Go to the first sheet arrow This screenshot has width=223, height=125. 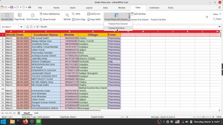click(x=2, y=113)
